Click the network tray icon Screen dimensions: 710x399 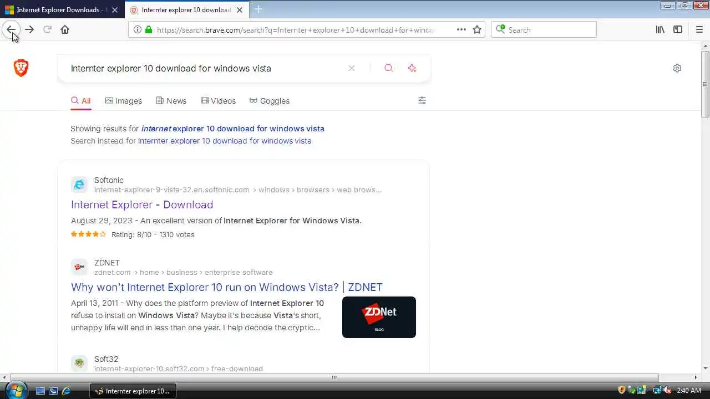pyautogui.click(x=657, y=390)
